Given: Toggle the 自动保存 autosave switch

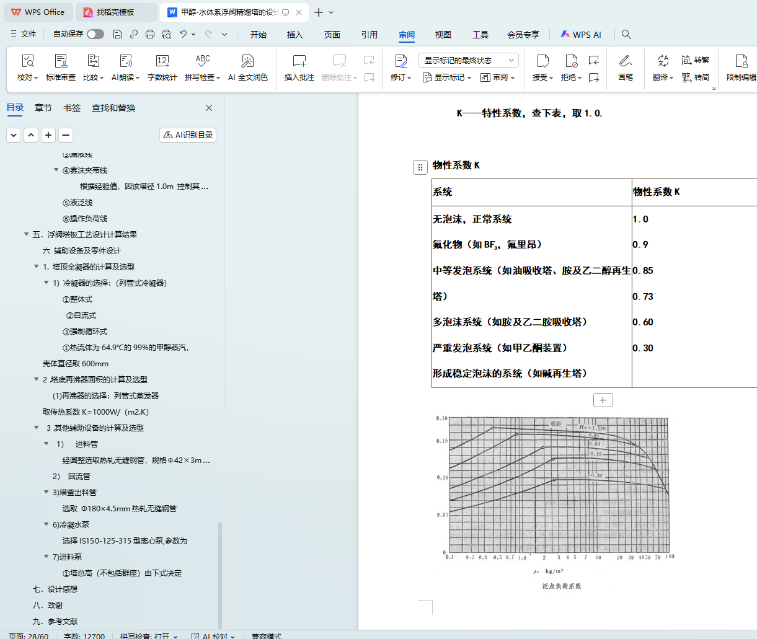Looking at the screenshot, I should tap(95, 34).
